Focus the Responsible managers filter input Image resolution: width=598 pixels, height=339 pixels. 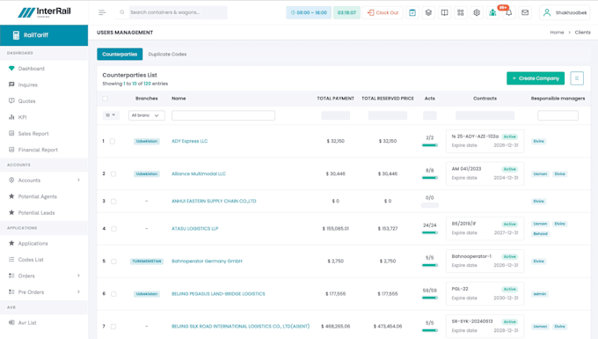click(x=558, y=115)
